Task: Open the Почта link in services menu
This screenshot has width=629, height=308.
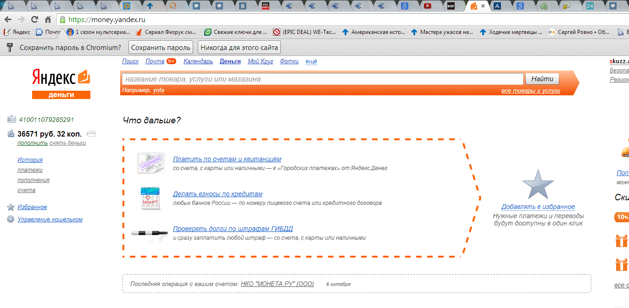Action: click(155, 61)
